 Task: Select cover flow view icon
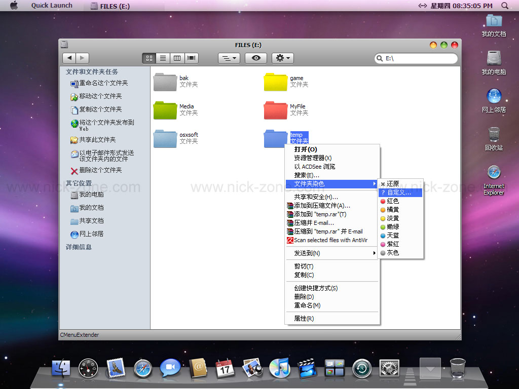pyautogui.click(x=191, y=58)
